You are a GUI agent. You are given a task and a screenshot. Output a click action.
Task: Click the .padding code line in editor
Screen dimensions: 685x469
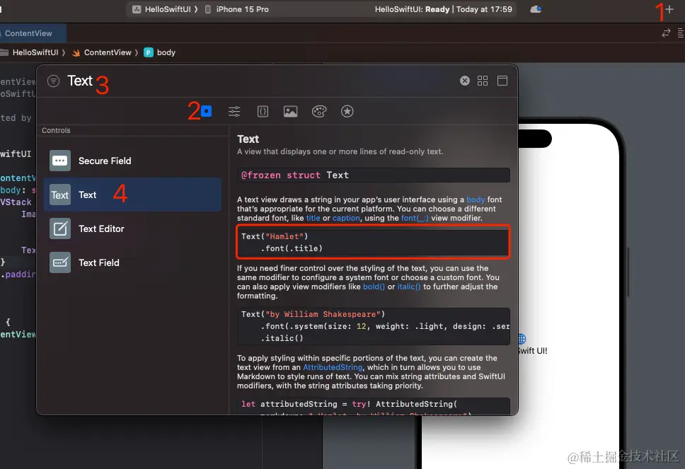(x=18, y=274)
